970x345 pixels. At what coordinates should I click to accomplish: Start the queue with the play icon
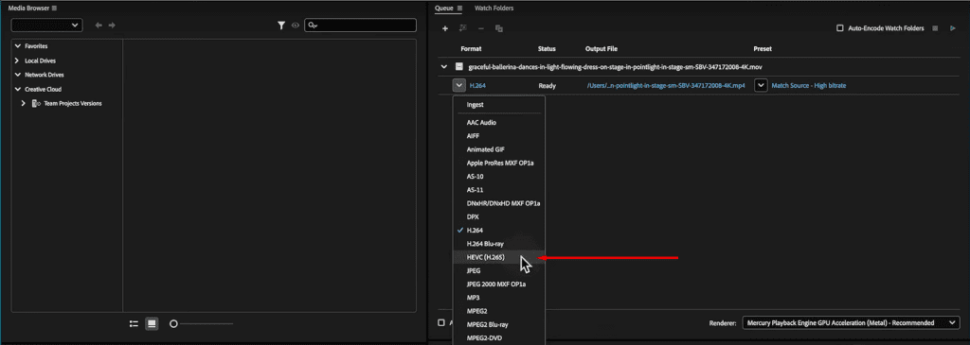953,28
